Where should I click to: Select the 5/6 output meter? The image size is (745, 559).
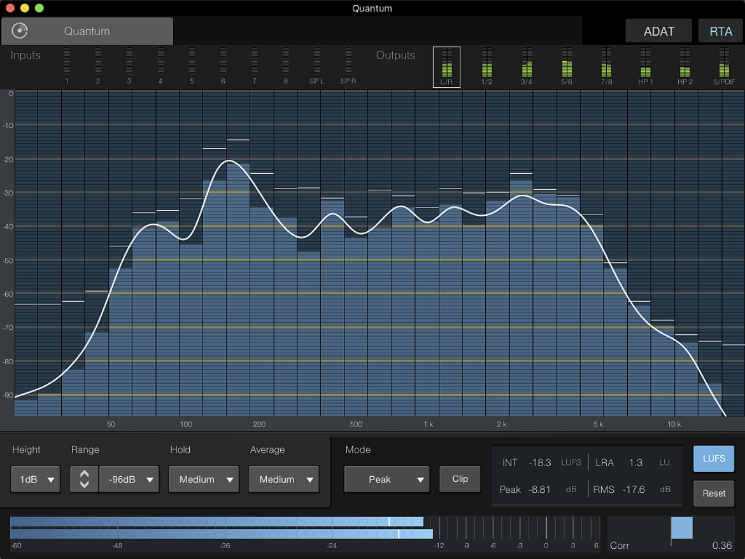(566, 66)
